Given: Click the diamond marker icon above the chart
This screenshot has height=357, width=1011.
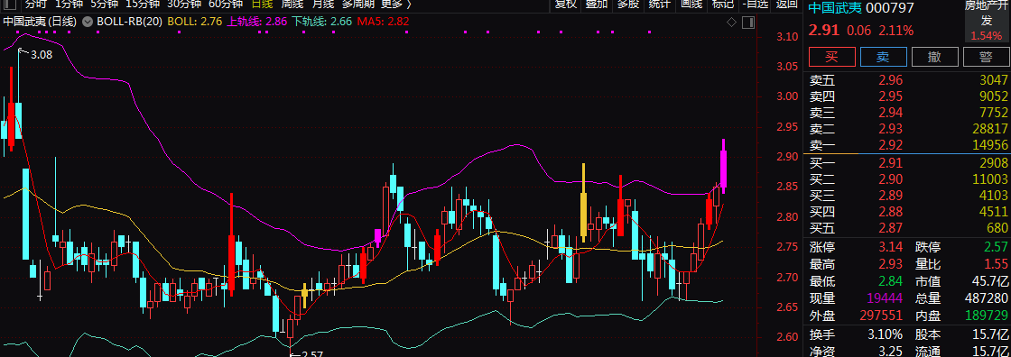Looking at the screenshot, I should coord(732,23).
